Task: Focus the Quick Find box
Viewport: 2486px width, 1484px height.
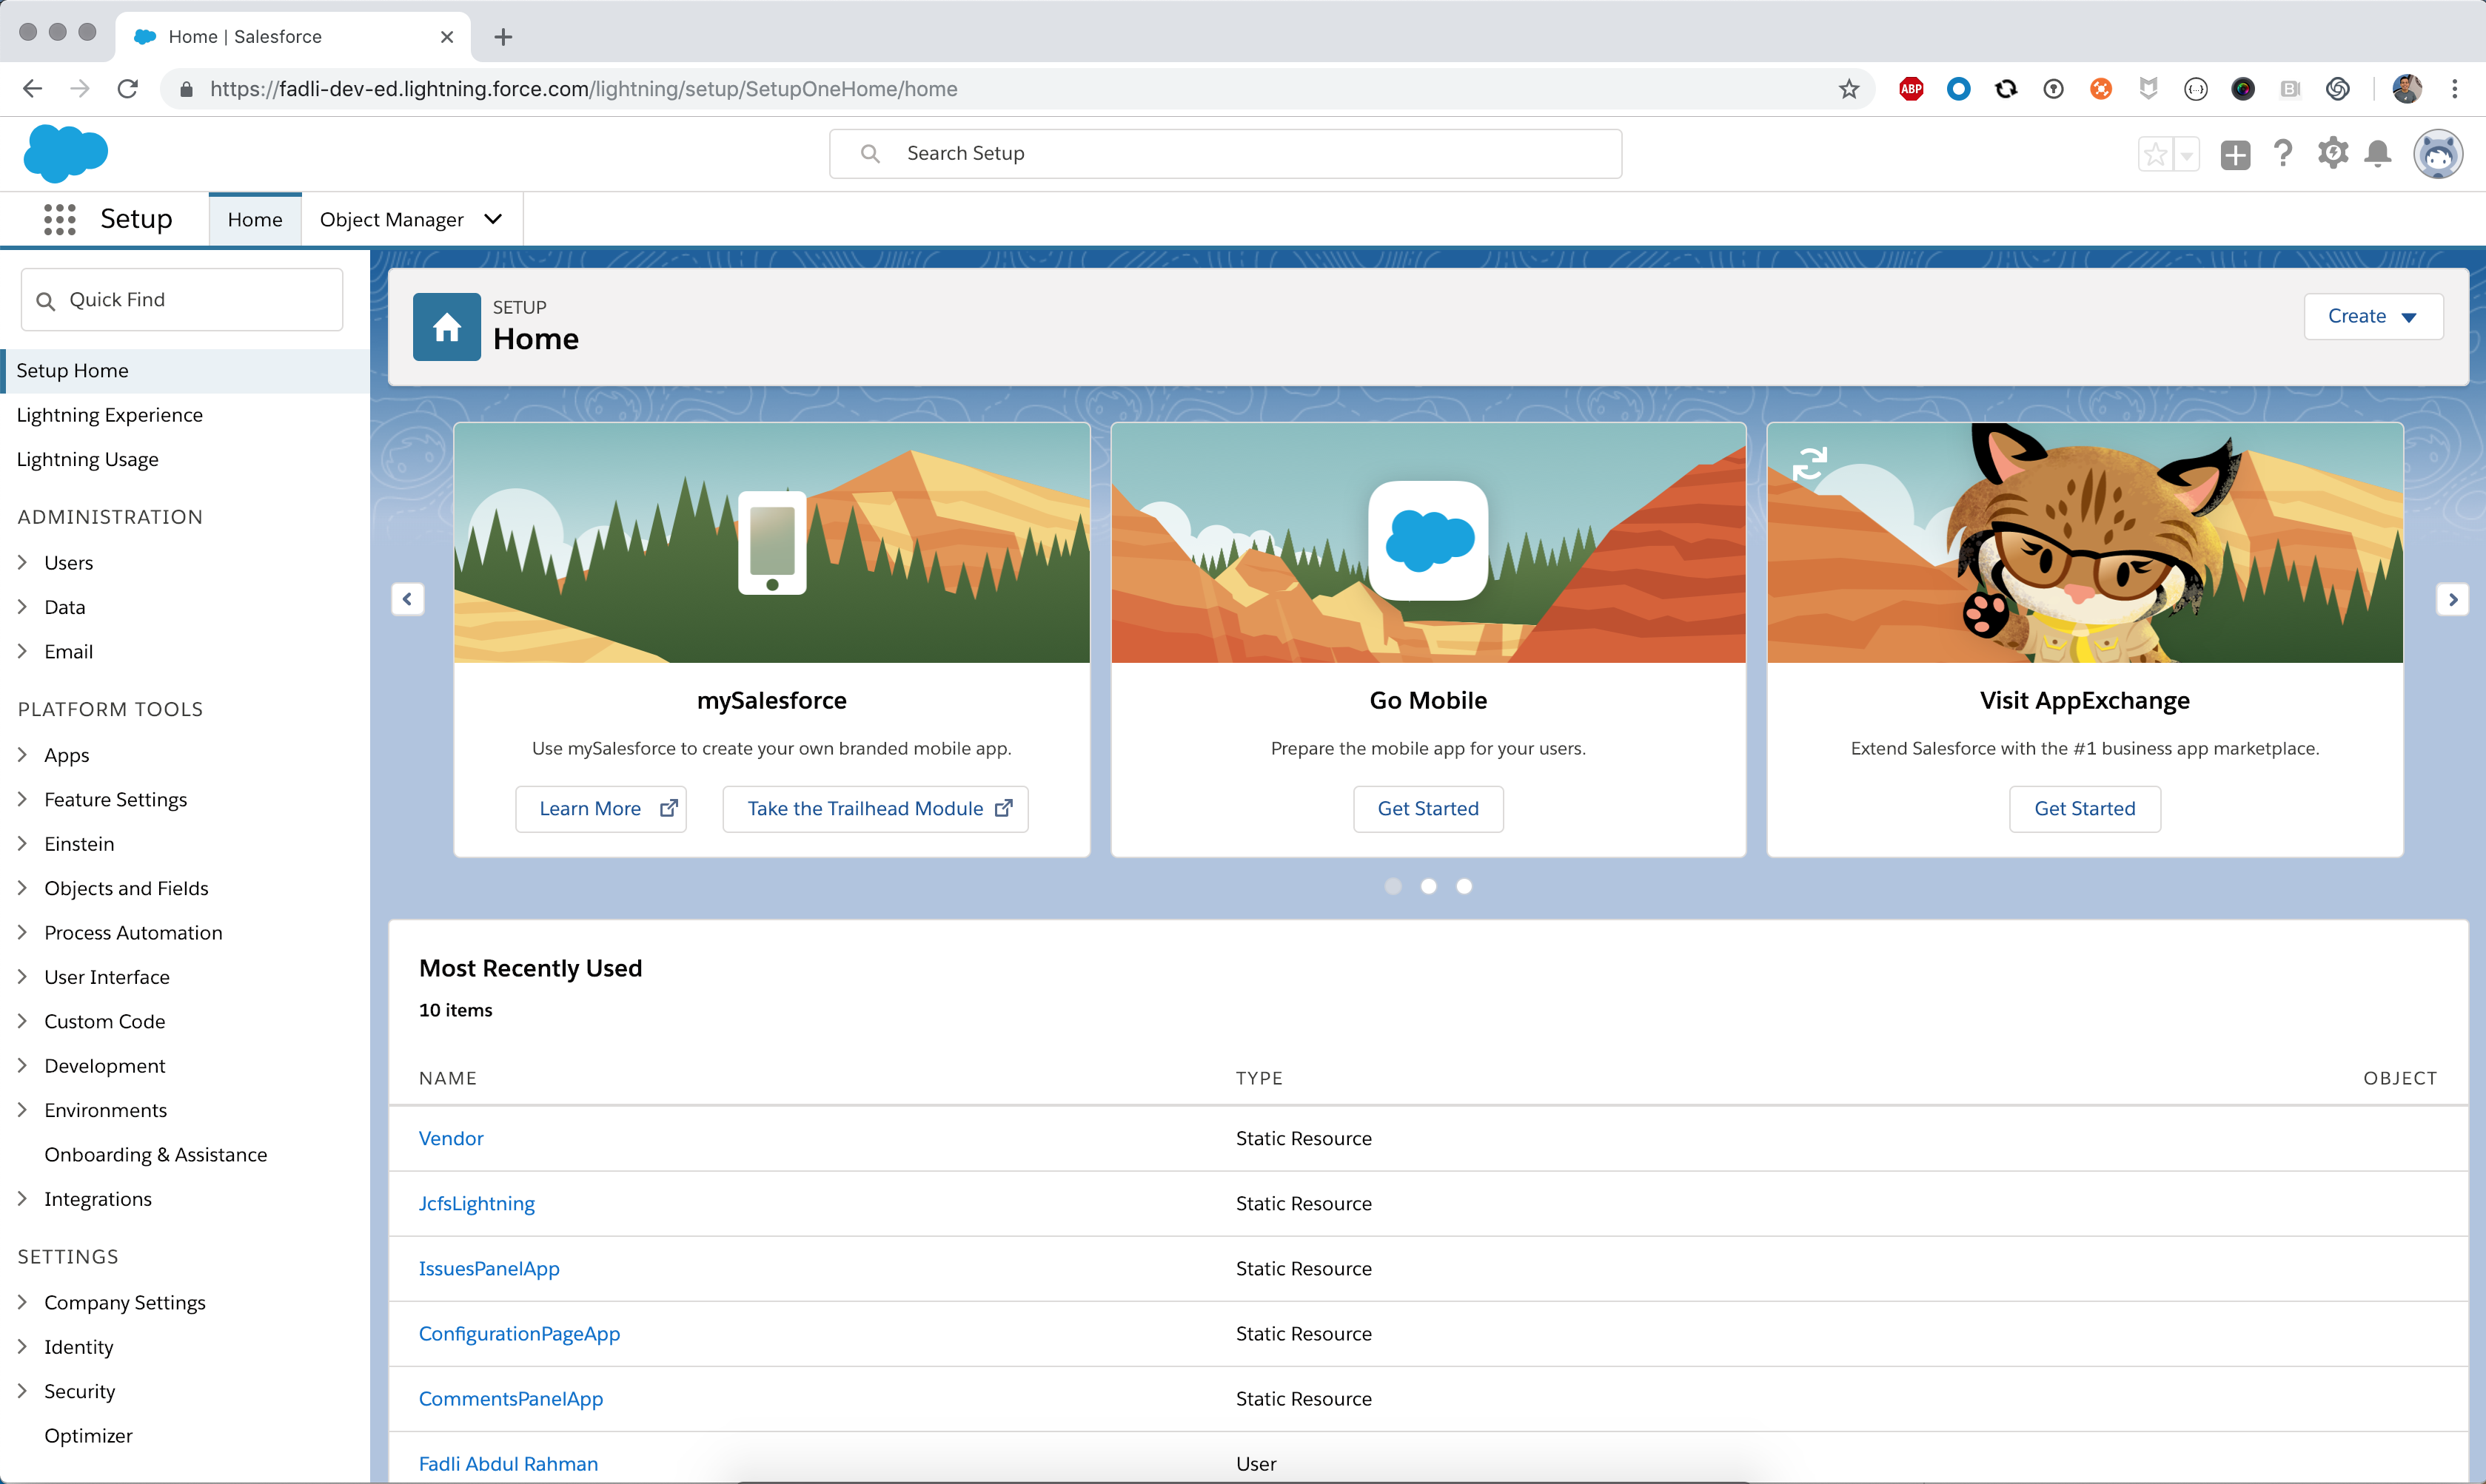Action: point(182,299)
